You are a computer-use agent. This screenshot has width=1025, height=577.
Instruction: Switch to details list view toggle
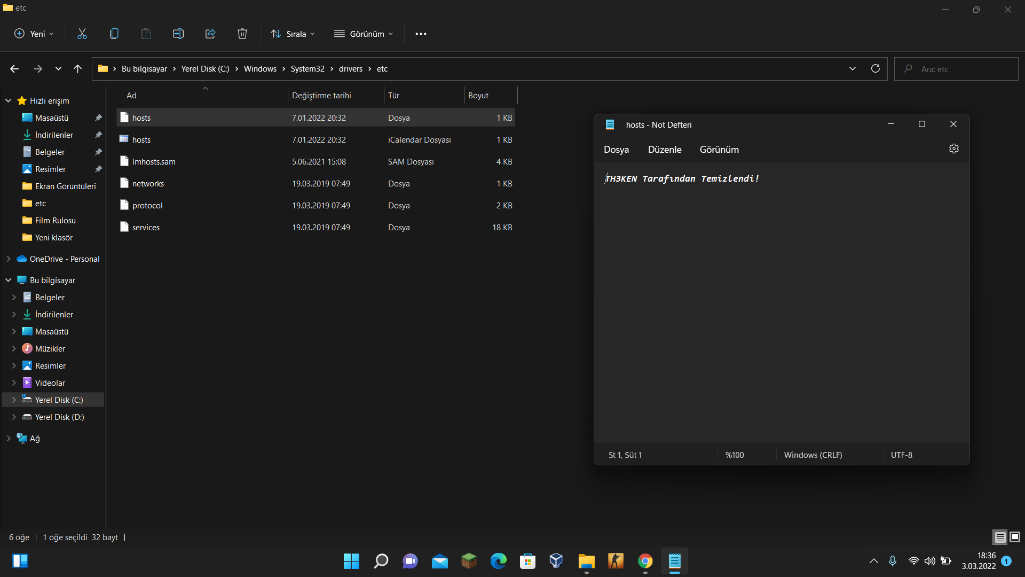pyautogui.click(x=1000, y=537)
